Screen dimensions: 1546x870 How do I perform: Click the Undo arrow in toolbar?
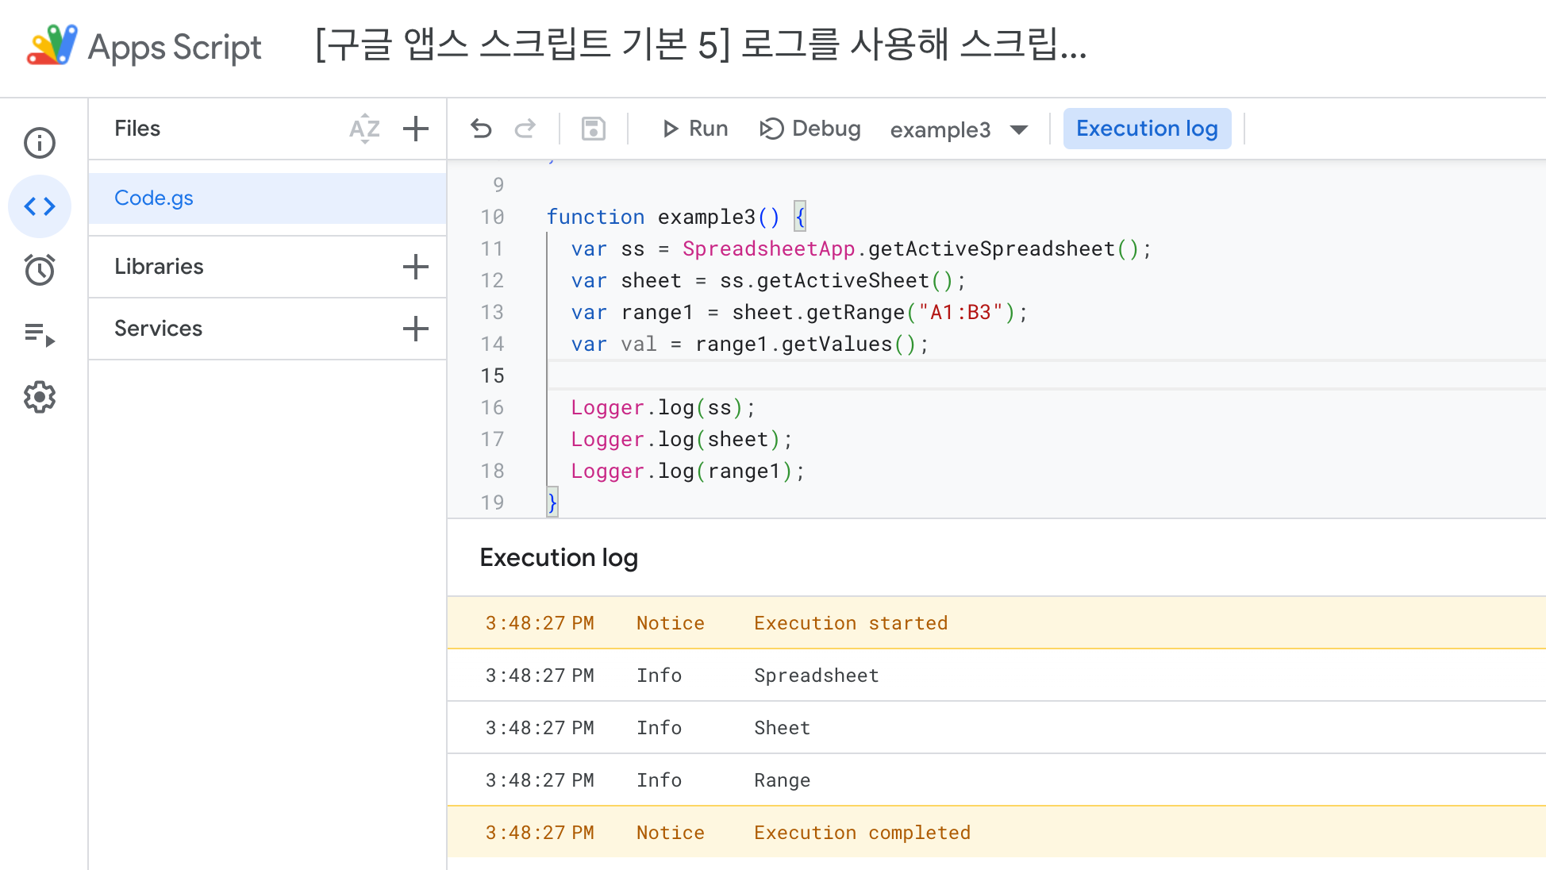(481, 129)
